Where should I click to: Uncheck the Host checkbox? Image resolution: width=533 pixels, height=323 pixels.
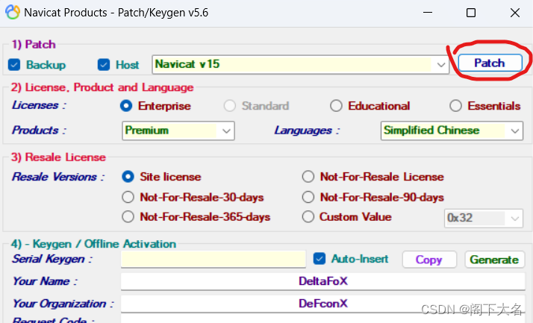coord(104,65)
